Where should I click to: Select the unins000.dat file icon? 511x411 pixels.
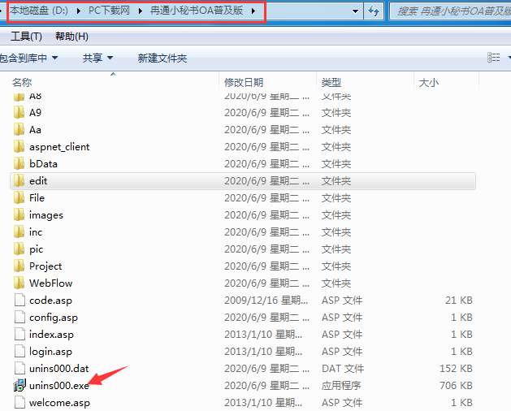(19, 368)
